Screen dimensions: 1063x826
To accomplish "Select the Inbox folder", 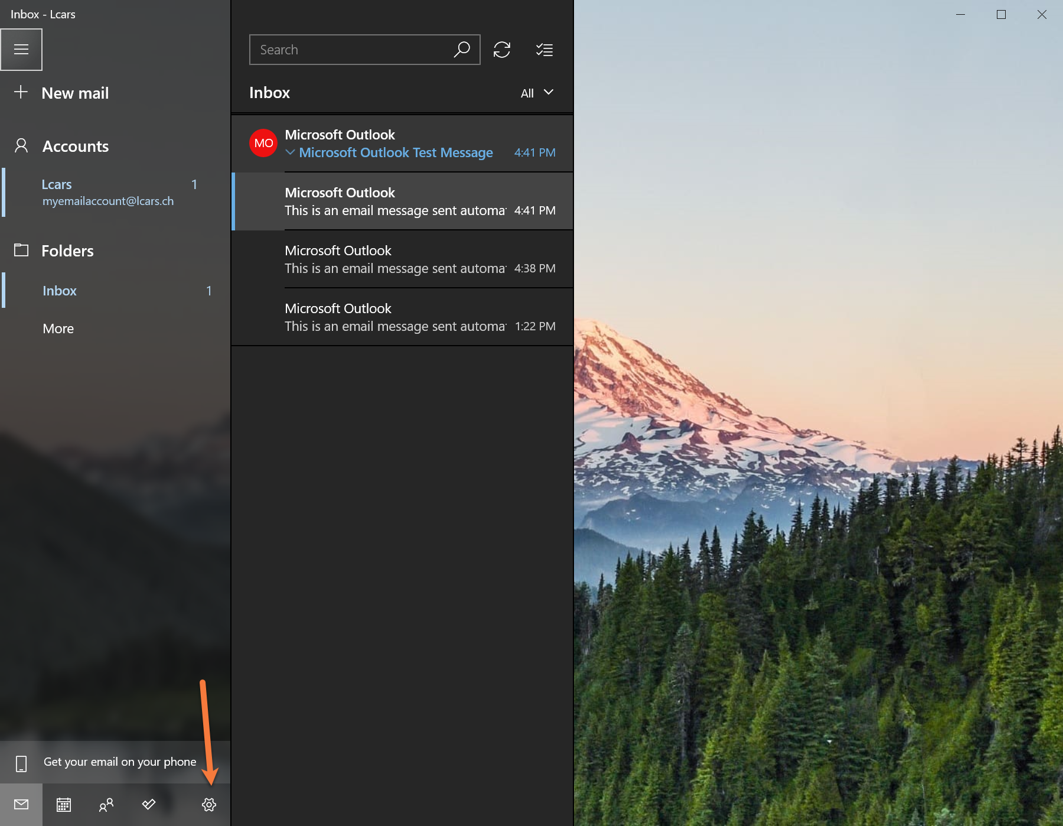I will [60, 291].
